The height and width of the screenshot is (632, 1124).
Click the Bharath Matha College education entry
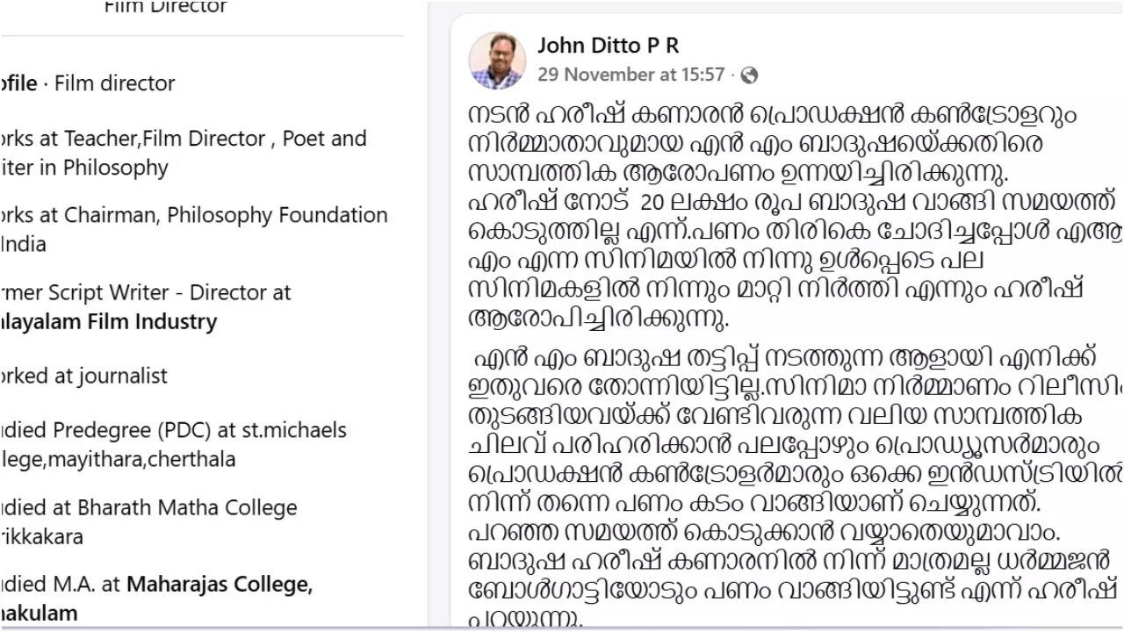click(x=149, y=521)
